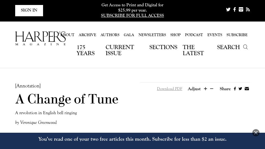Download the article PDF

pos(169,89)
